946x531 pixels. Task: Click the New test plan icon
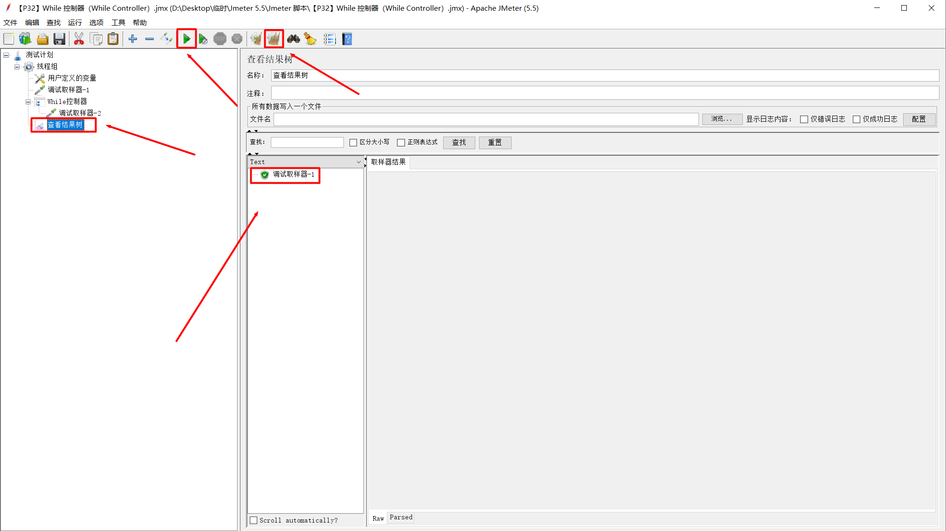[9, 39]
